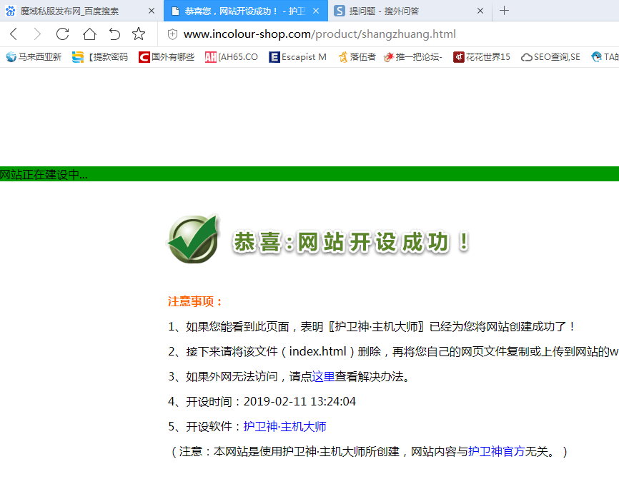Close the 提问题 - 搜外问答 tab
The image size is (619, 489).
point(480,11)
